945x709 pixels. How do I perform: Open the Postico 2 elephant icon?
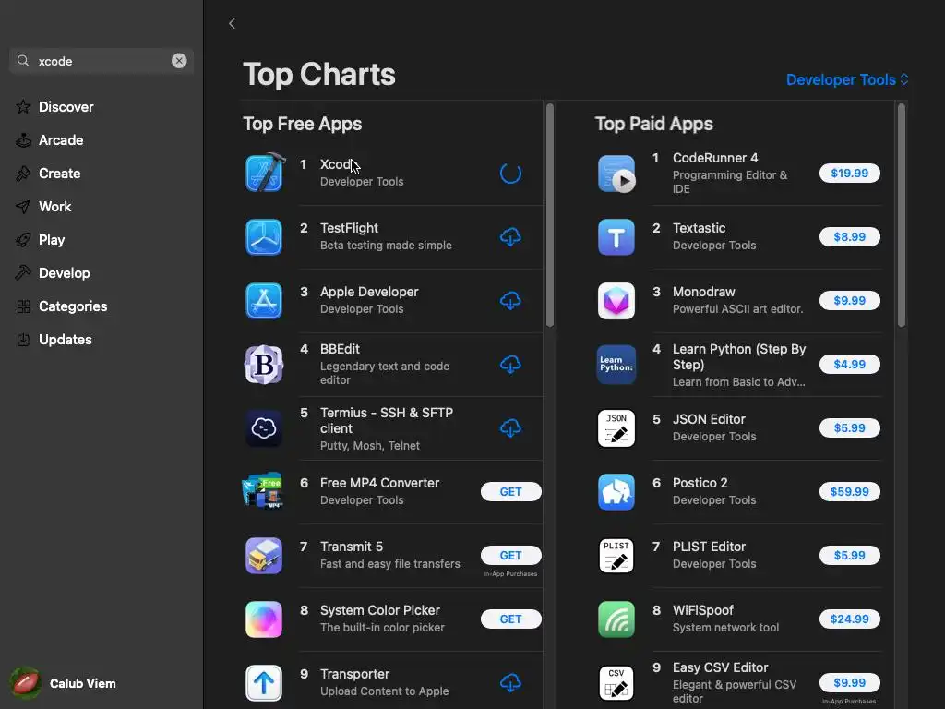click(616, 491)
